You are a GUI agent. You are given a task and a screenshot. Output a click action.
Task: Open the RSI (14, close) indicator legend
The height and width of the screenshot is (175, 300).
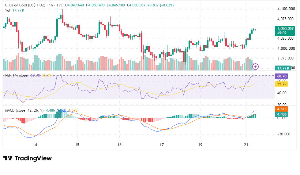[17, 75]
